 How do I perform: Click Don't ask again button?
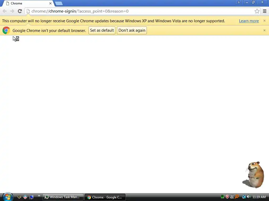(132, 30)
